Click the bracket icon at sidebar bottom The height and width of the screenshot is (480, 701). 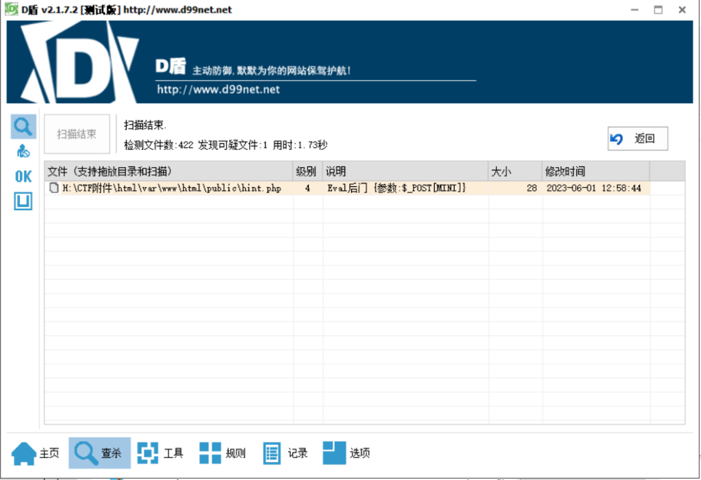[x=23, y=201]
